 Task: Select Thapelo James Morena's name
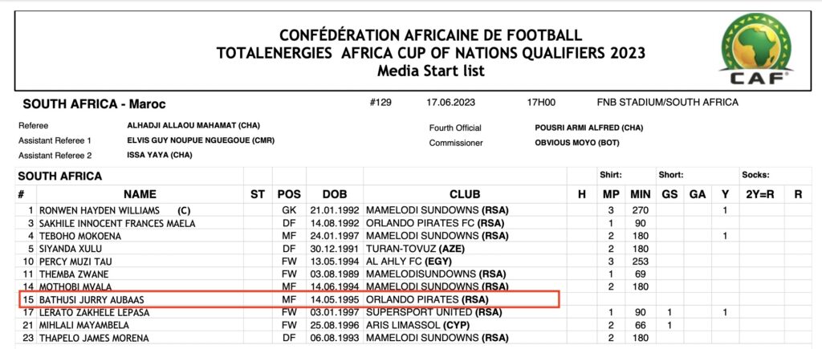pyautogui.click(x=87, y=339)
